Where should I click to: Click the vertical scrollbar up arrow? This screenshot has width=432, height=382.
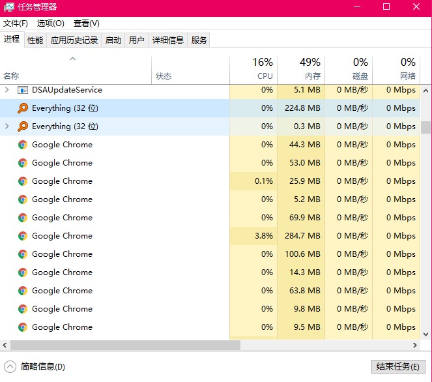pos(425,91)
